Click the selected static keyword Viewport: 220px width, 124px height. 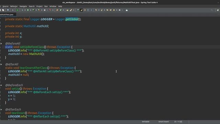pos(9,47)
